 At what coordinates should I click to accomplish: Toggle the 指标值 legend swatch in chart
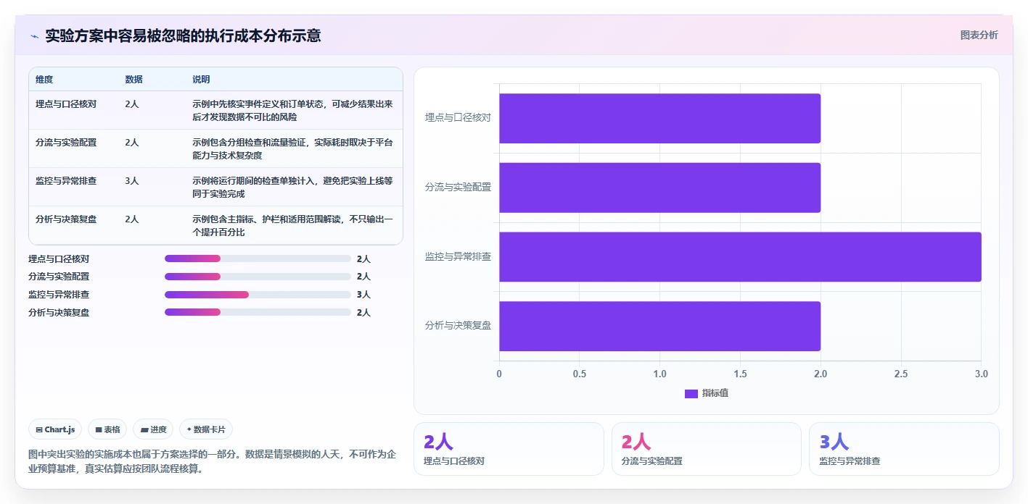(x=691, y=393)
